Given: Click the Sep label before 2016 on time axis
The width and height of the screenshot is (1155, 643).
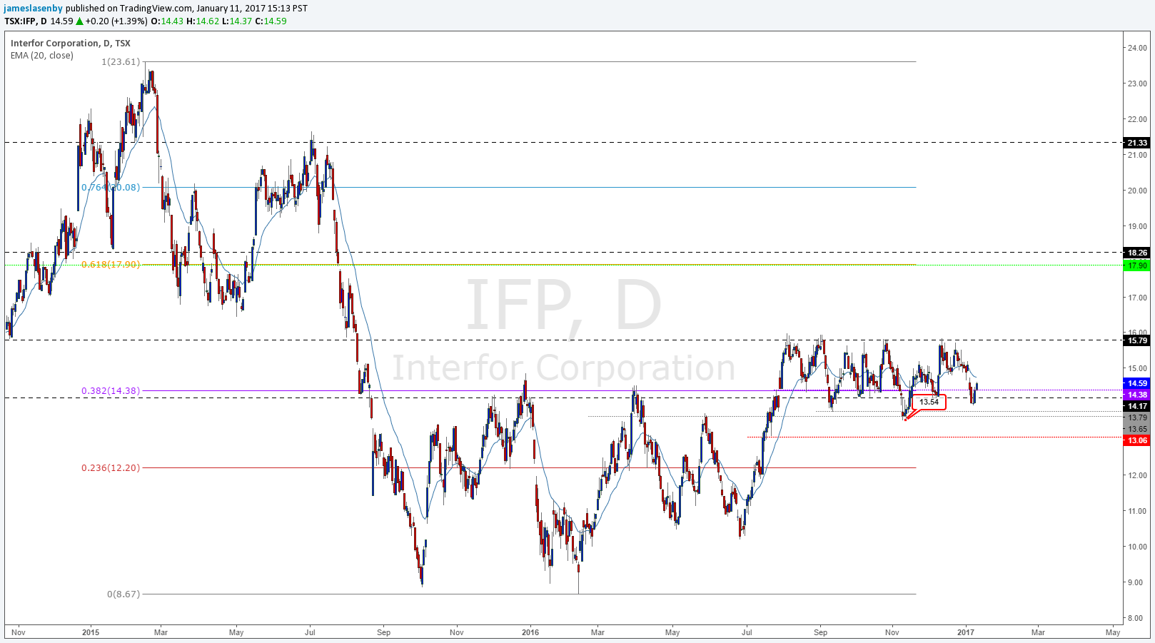Looking at the screenshot, I should (x=384, y=632).
